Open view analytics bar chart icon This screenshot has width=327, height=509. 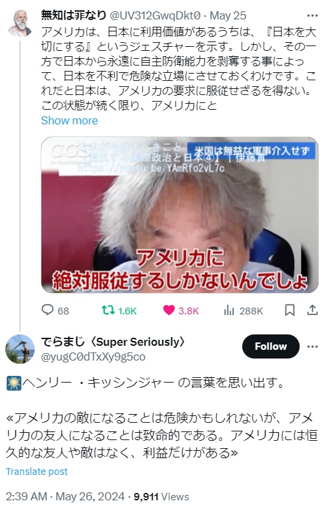coord(229,310)
